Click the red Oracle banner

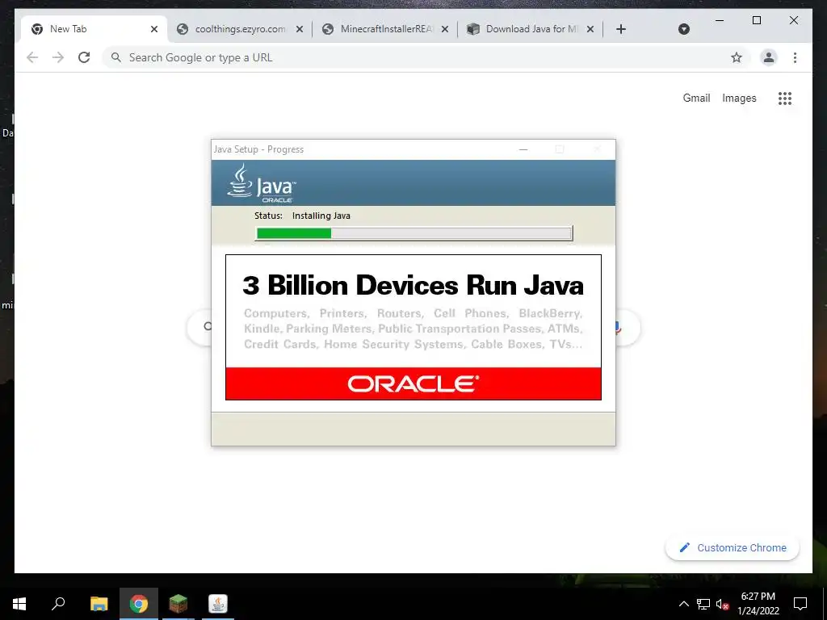(x=413, y=383)
